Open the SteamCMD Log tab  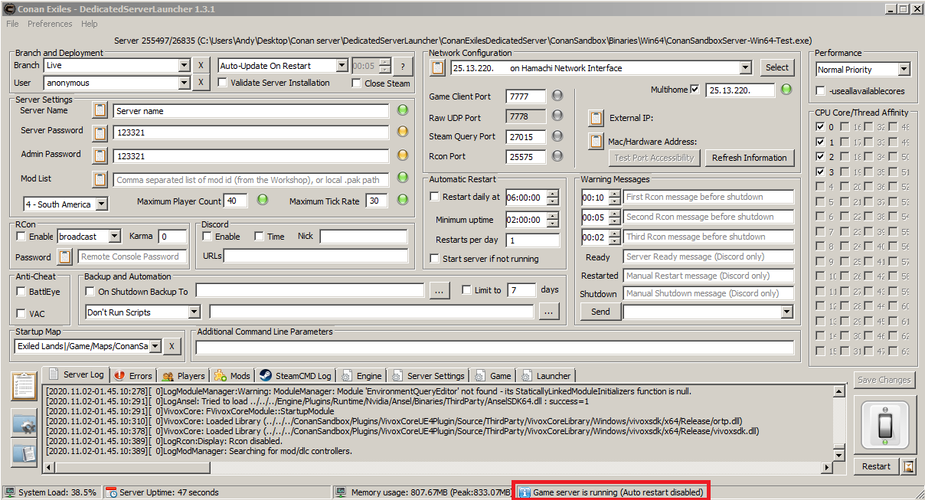pos(295,376)
